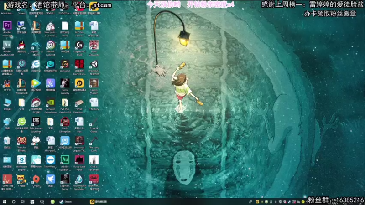Open the Immortal Legacy game shortcut

tap(79, 144)
